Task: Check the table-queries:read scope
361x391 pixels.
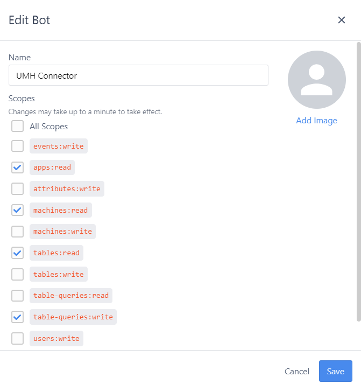Action: [17, 296]
